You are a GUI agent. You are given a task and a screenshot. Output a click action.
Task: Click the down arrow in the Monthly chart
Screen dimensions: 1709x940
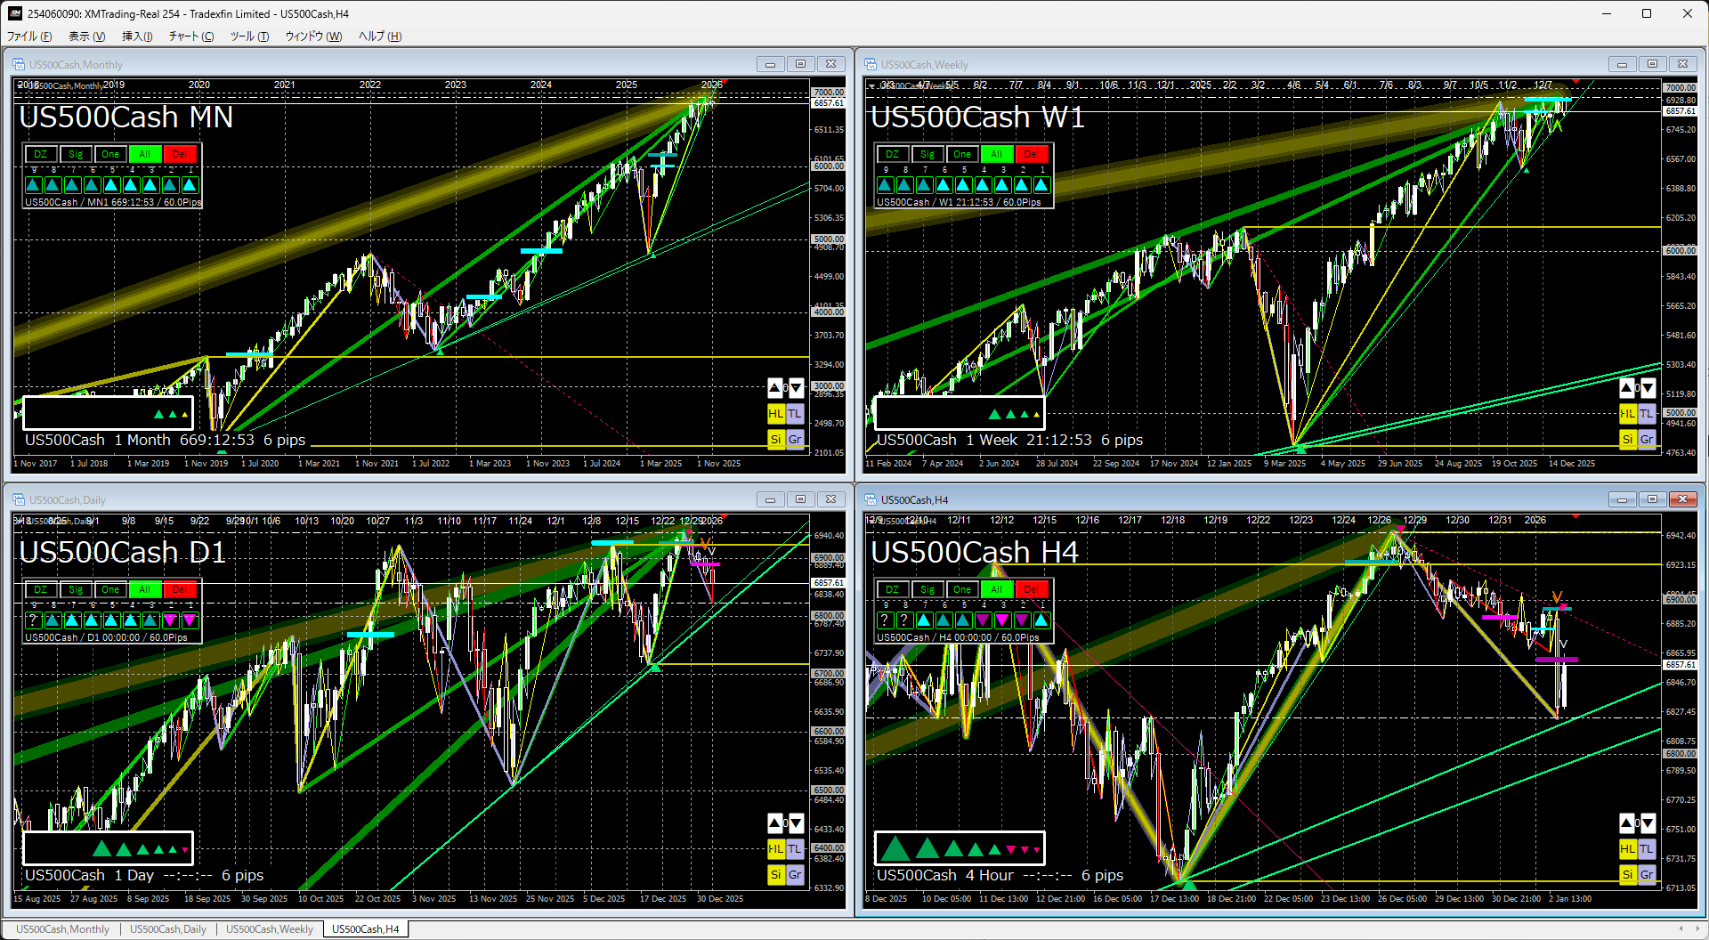pyautogui.click(x=797, y=388)
